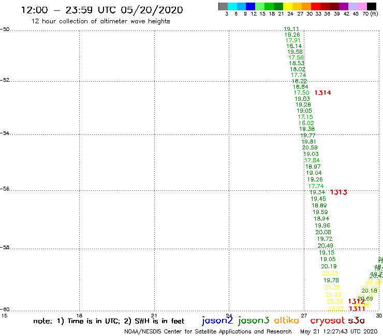Viewport: 383px width, 336px height.
Task: Click the May 21 12:27:43 UTC timestamp
Action: tap(338, 332)
